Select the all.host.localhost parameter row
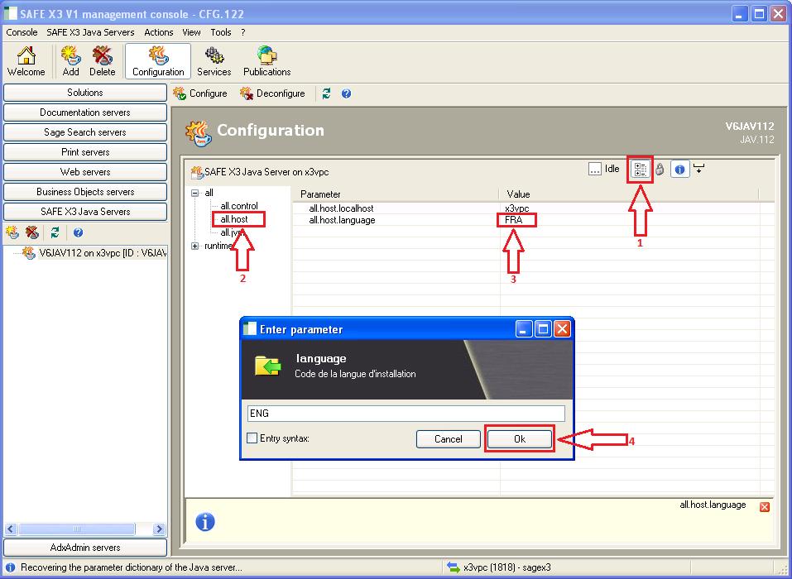 pos(533,208)
